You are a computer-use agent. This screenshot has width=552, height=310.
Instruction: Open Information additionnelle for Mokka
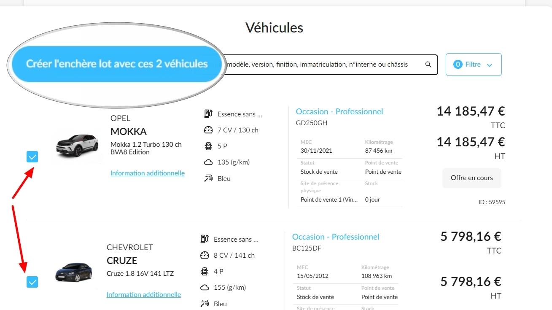(x=148, y=173)
